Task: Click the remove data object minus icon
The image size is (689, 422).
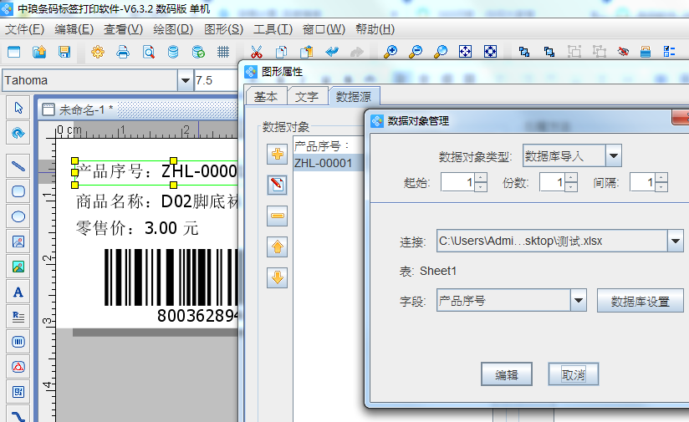Action: 277,216
